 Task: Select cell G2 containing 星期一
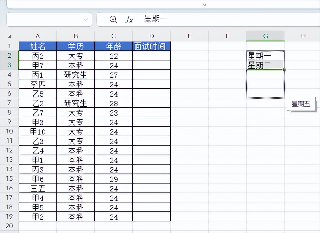point(265,55)
